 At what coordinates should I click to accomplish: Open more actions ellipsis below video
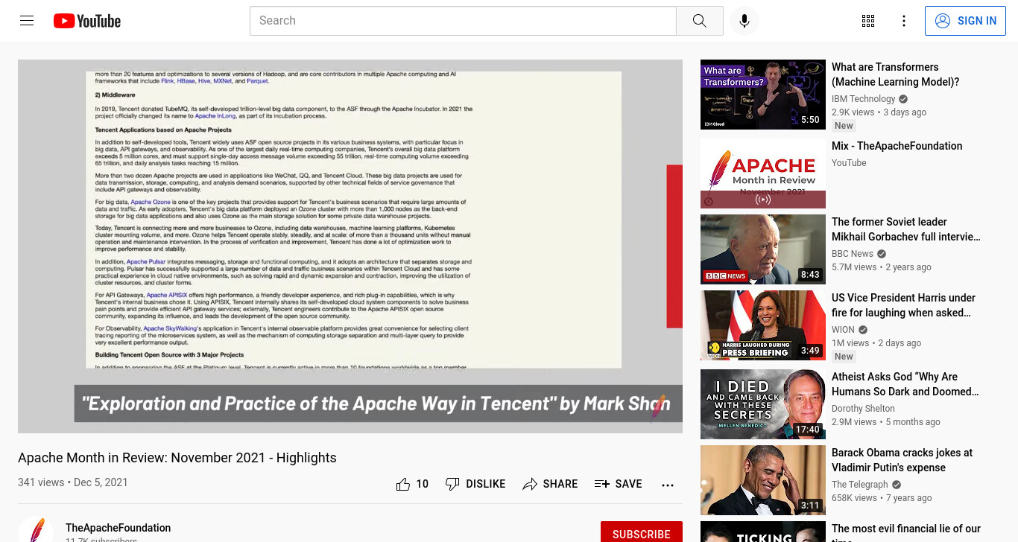(x=668, y=485)
